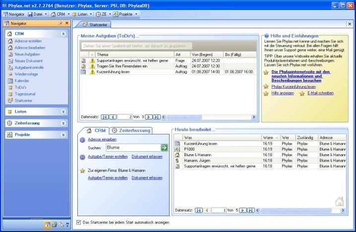Viewport: 356px width, 232px height.
Task: Click the Adresse eingeben link
Action: (x=102, y=140)
